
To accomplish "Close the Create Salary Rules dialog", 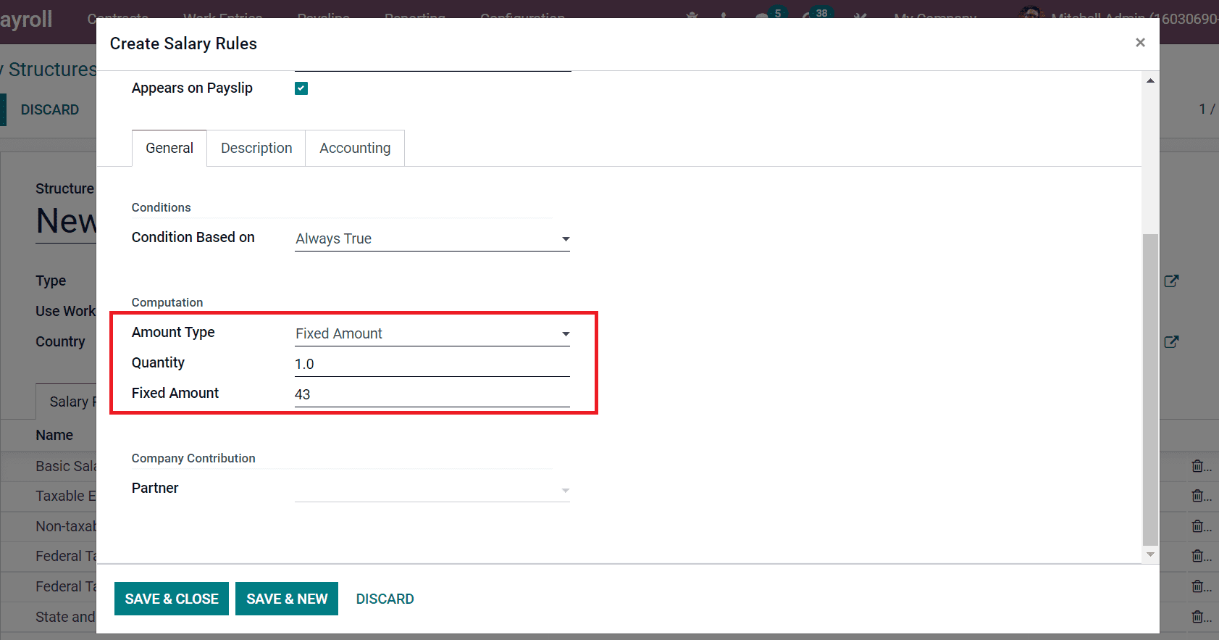I will click(x=1140, y=43).
